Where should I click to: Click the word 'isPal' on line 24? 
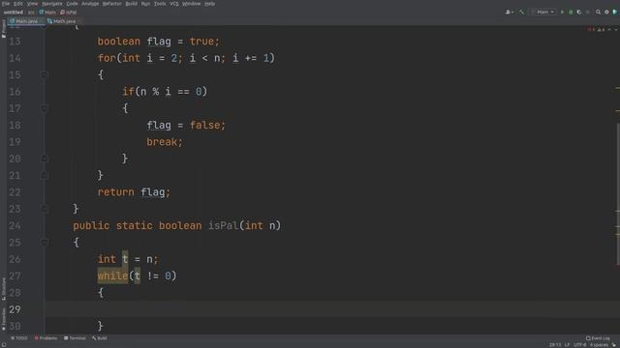coord(223,225)
